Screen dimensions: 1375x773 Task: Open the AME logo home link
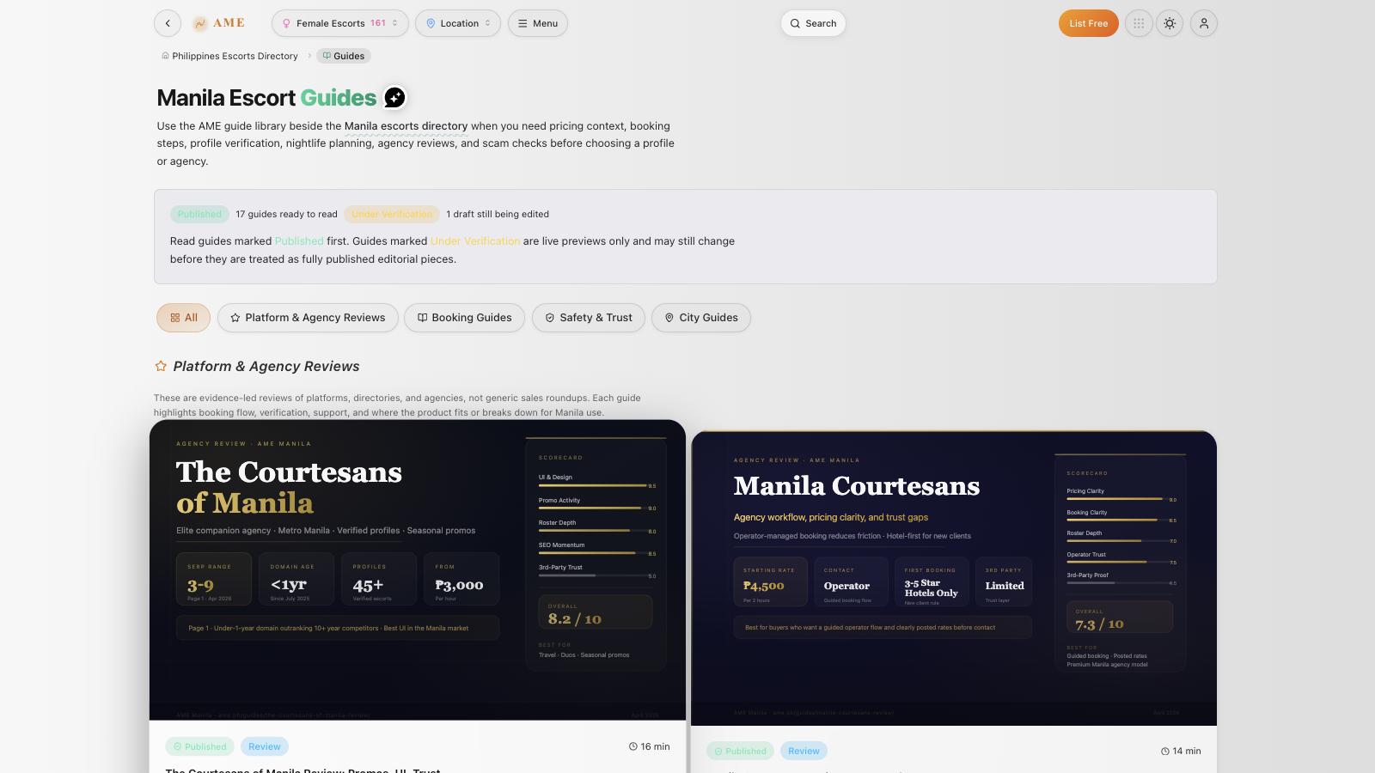(219, 23)
